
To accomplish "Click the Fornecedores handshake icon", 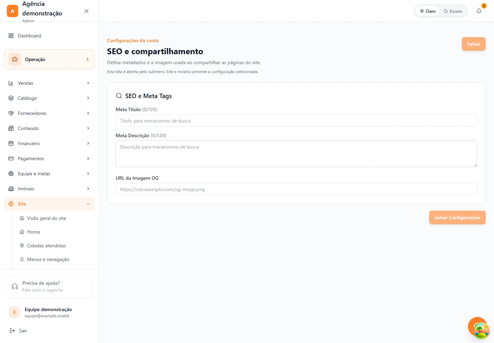I will point(11,113).
